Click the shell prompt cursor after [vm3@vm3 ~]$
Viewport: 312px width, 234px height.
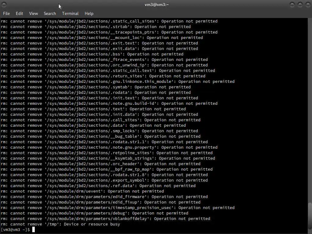[34, 229]
